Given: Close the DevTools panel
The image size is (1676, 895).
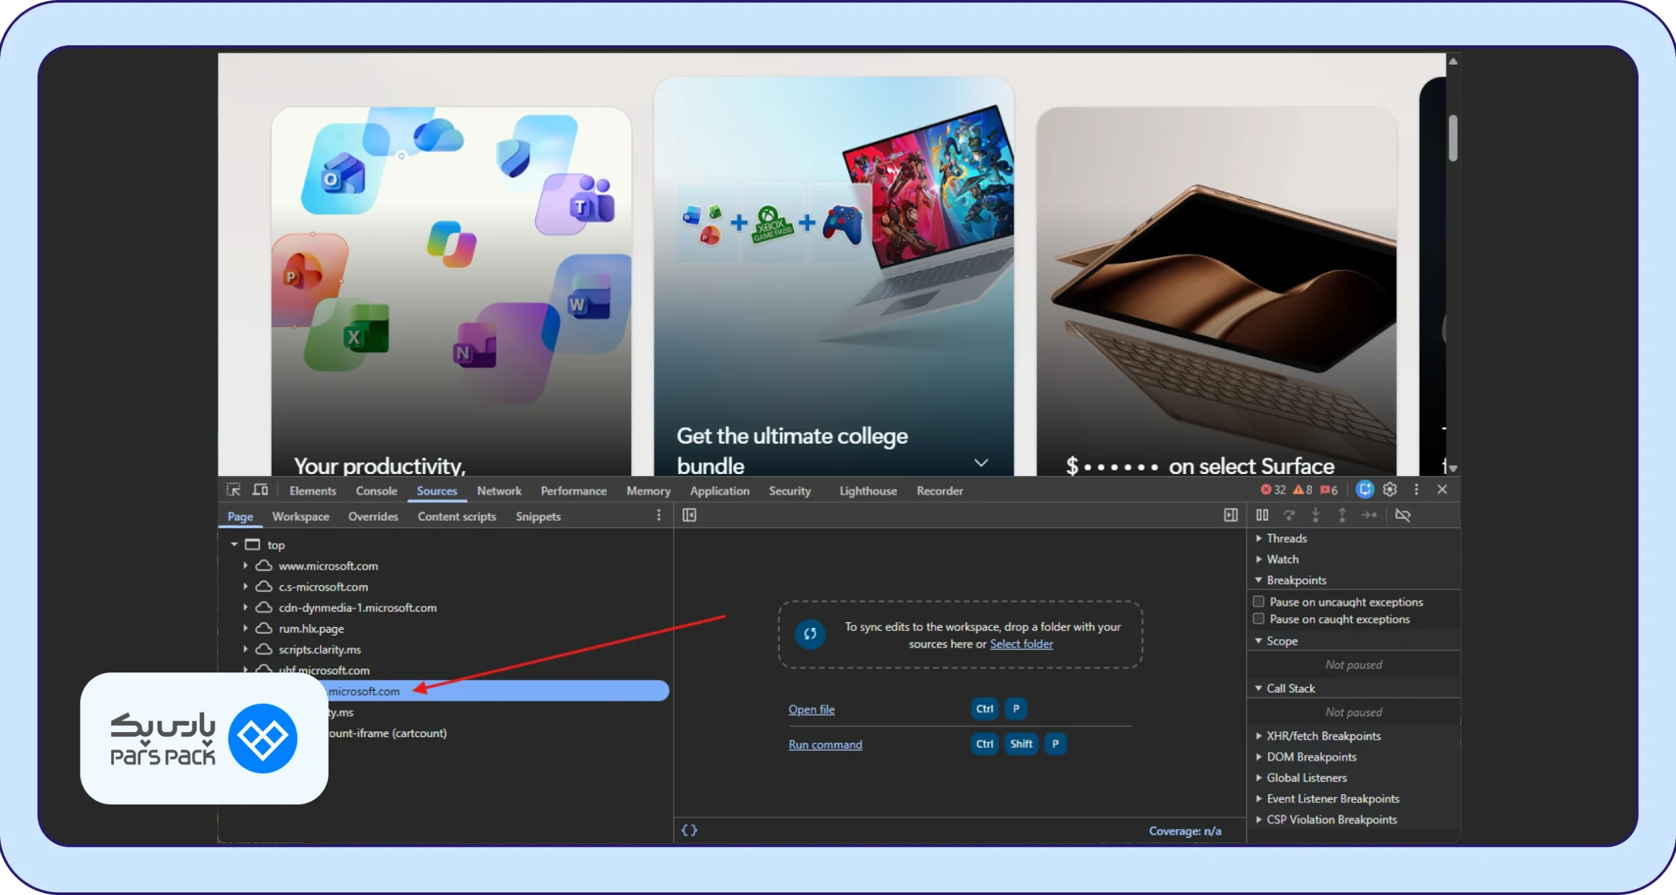Looking at the screenshot, I should coord(1442,489).
